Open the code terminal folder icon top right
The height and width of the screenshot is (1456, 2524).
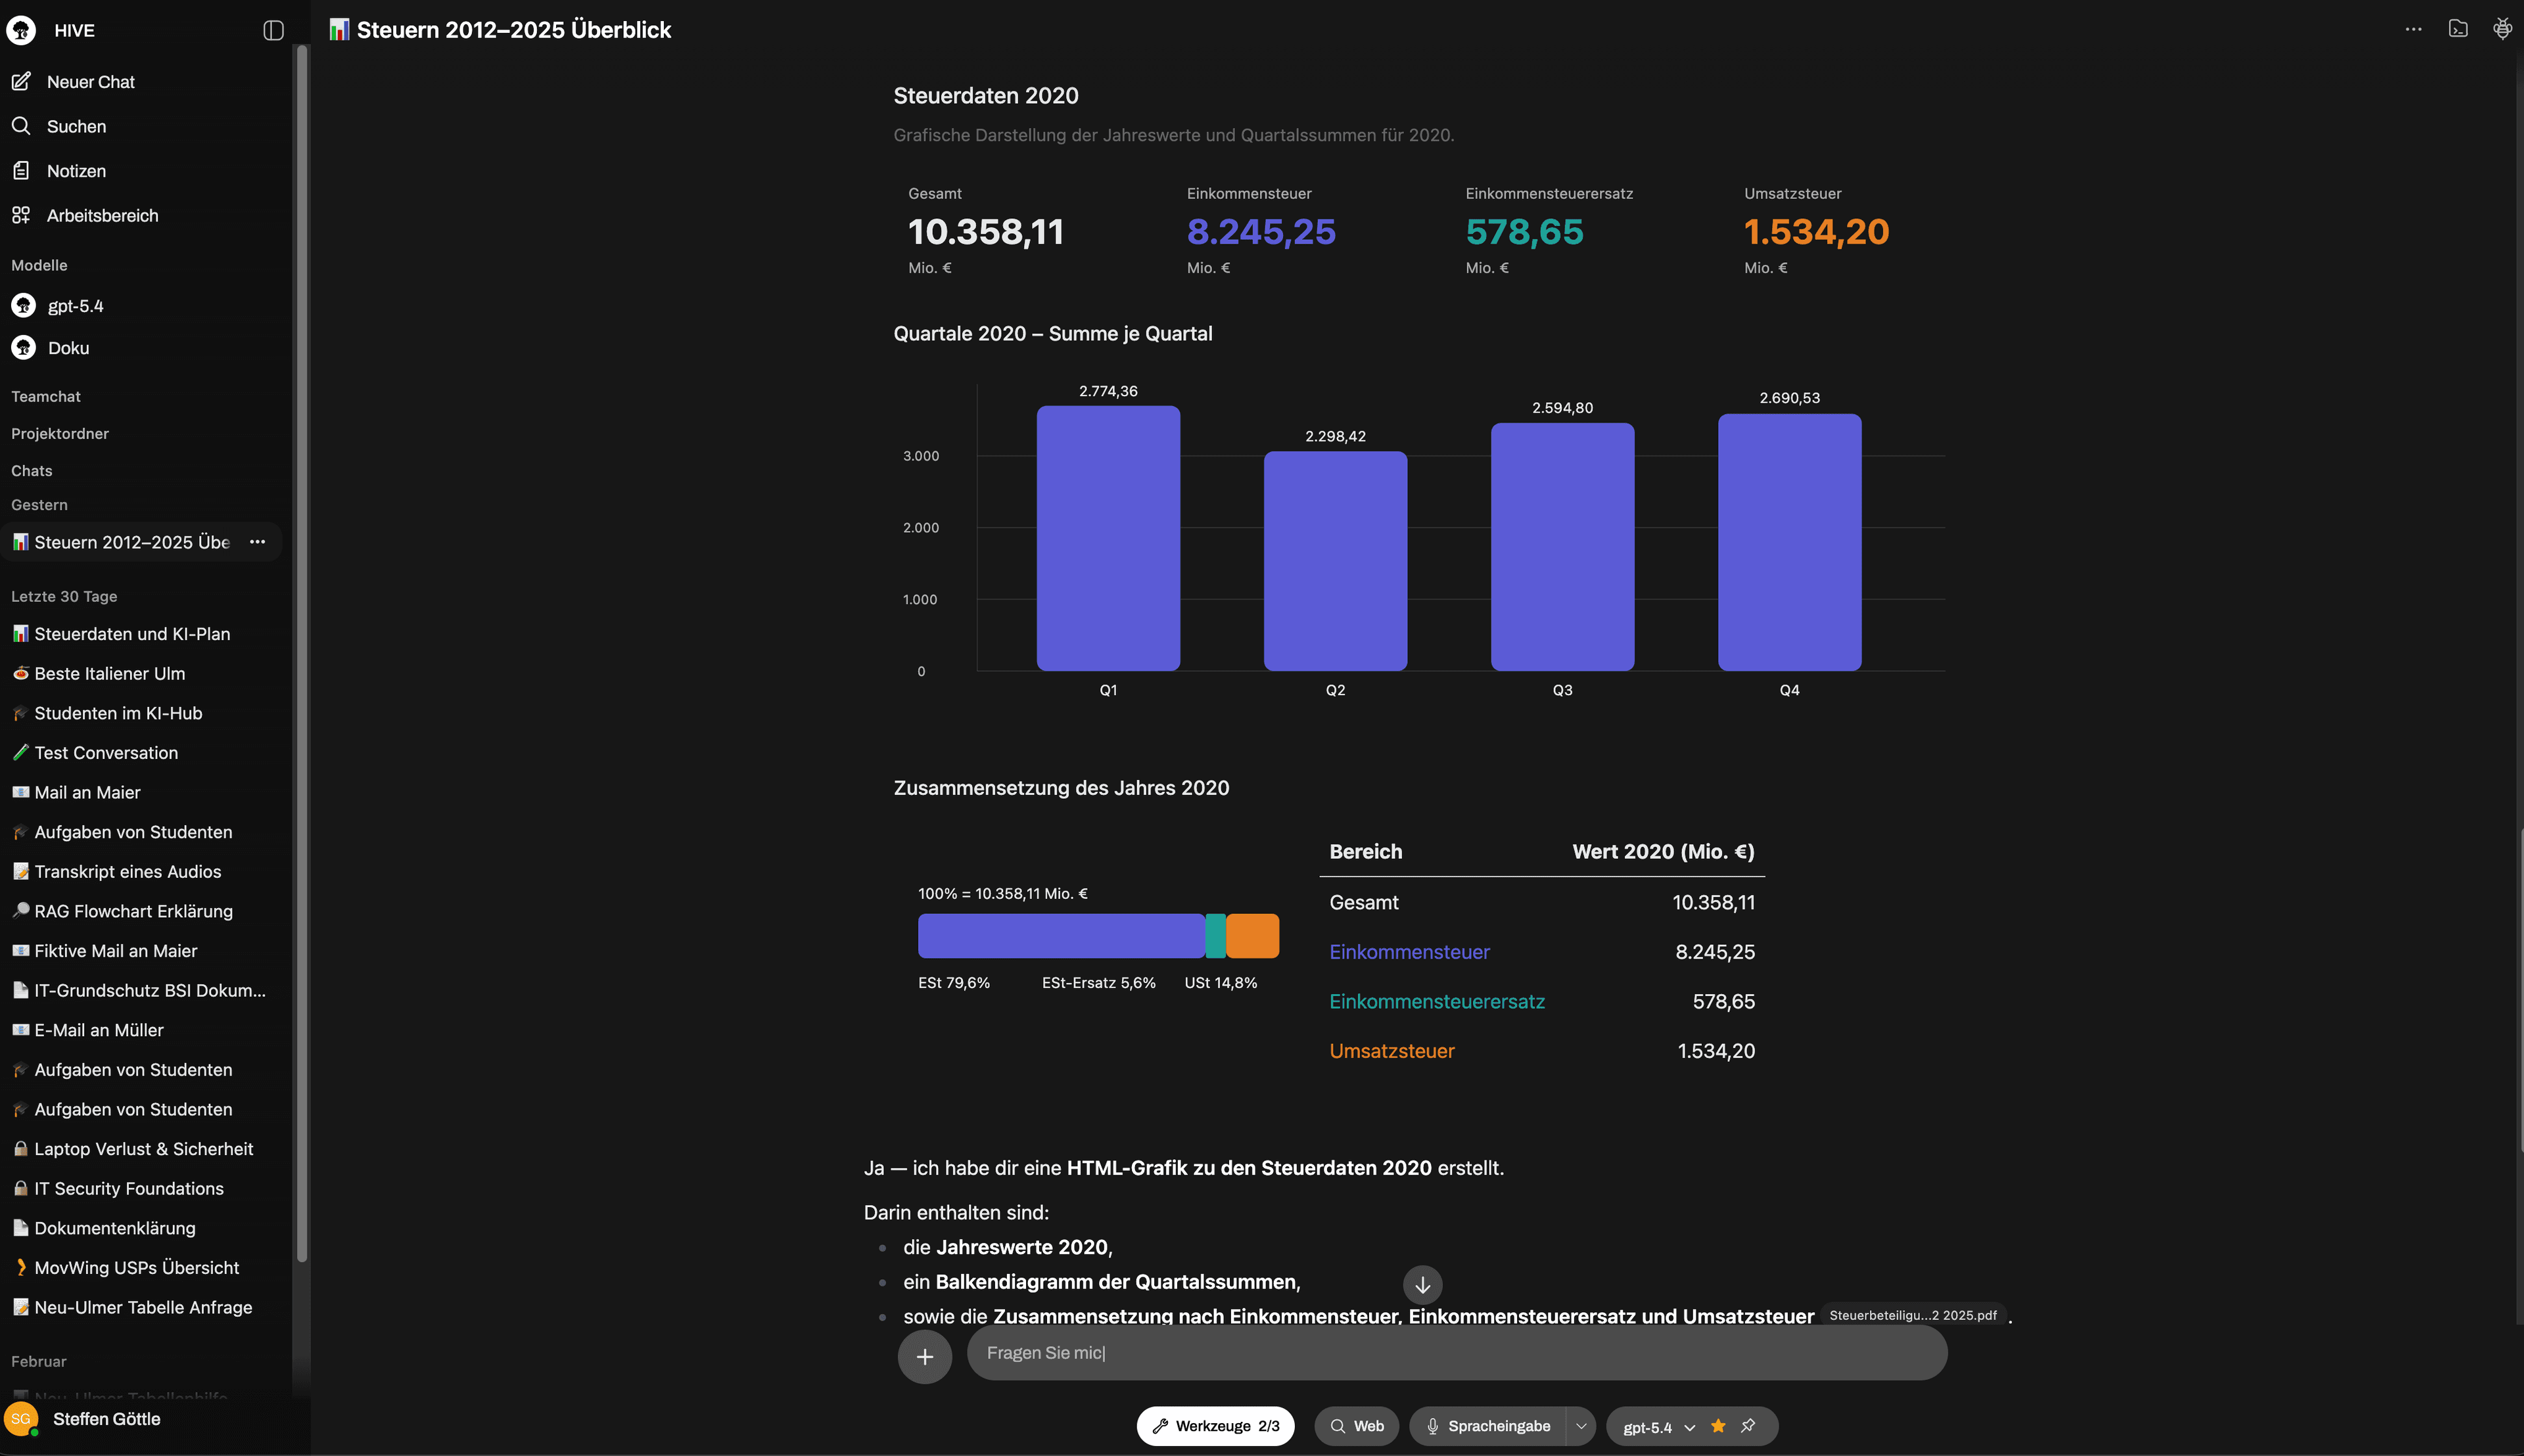(x=2458, y=29)
